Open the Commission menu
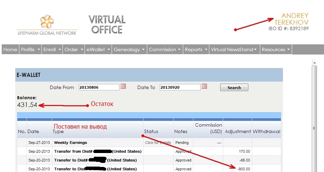Screen dimensions: 324x172 [x=165, y=49]
